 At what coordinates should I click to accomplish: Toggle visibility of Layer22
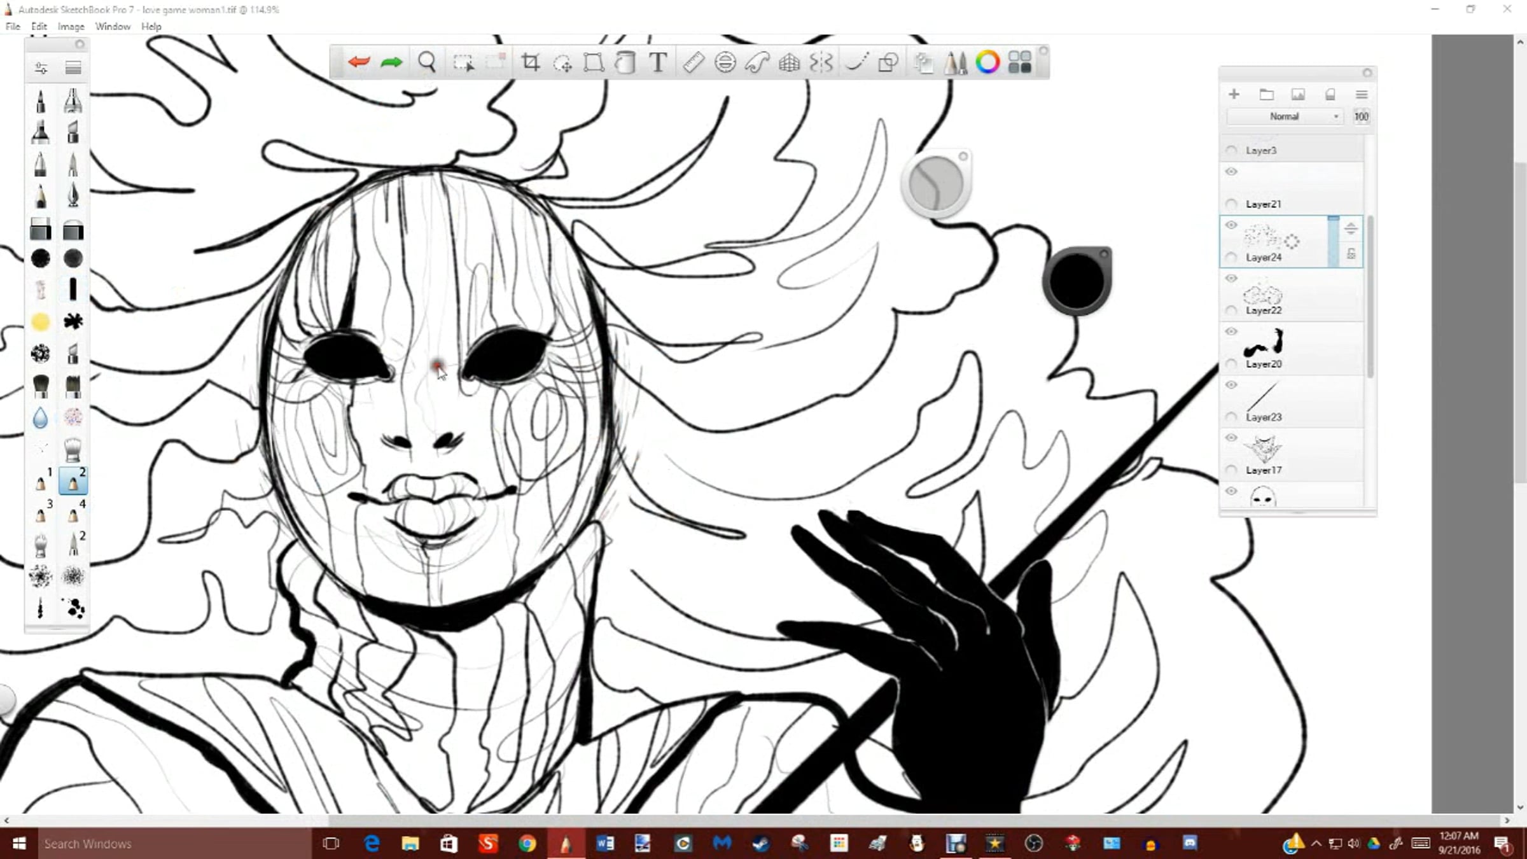click(x=1231, y=278)
